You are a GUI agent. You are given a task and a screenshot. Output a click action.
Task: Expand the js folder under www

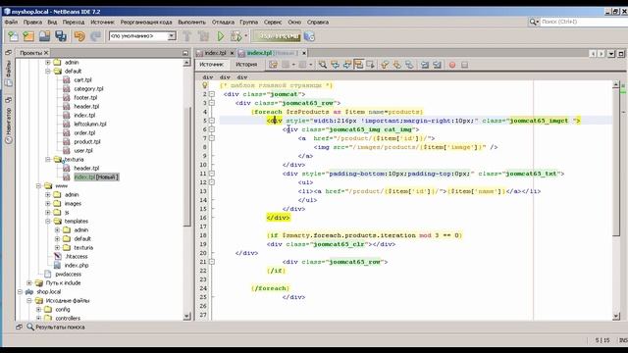tap(48, 212)
